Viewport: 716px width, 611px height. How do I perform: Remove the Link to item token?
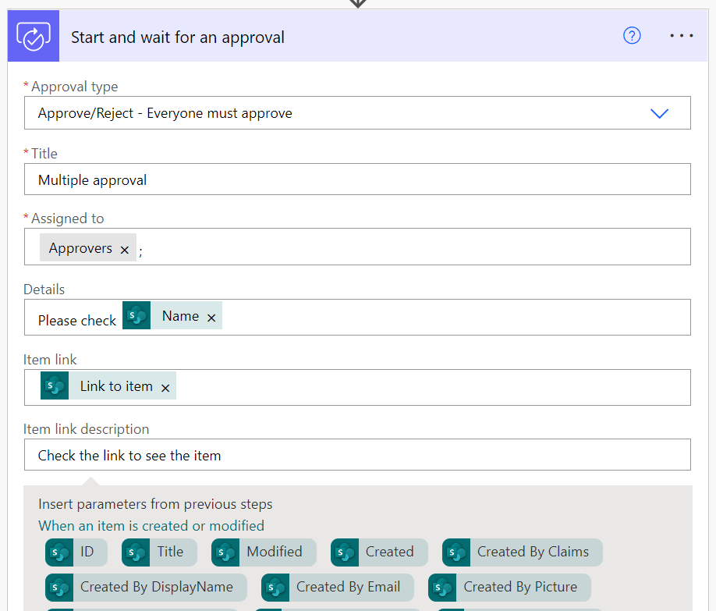coord(165,388)
